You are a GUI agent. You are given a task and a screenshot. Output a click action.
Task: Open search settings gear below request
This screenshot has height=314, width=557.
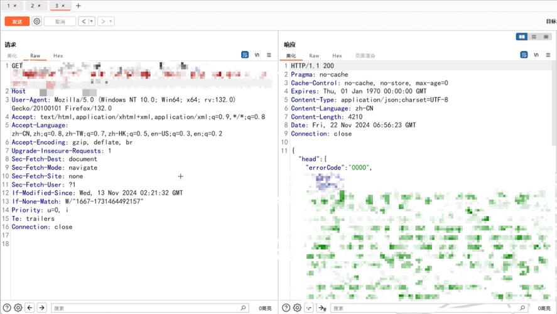click(x=18, y=308)
